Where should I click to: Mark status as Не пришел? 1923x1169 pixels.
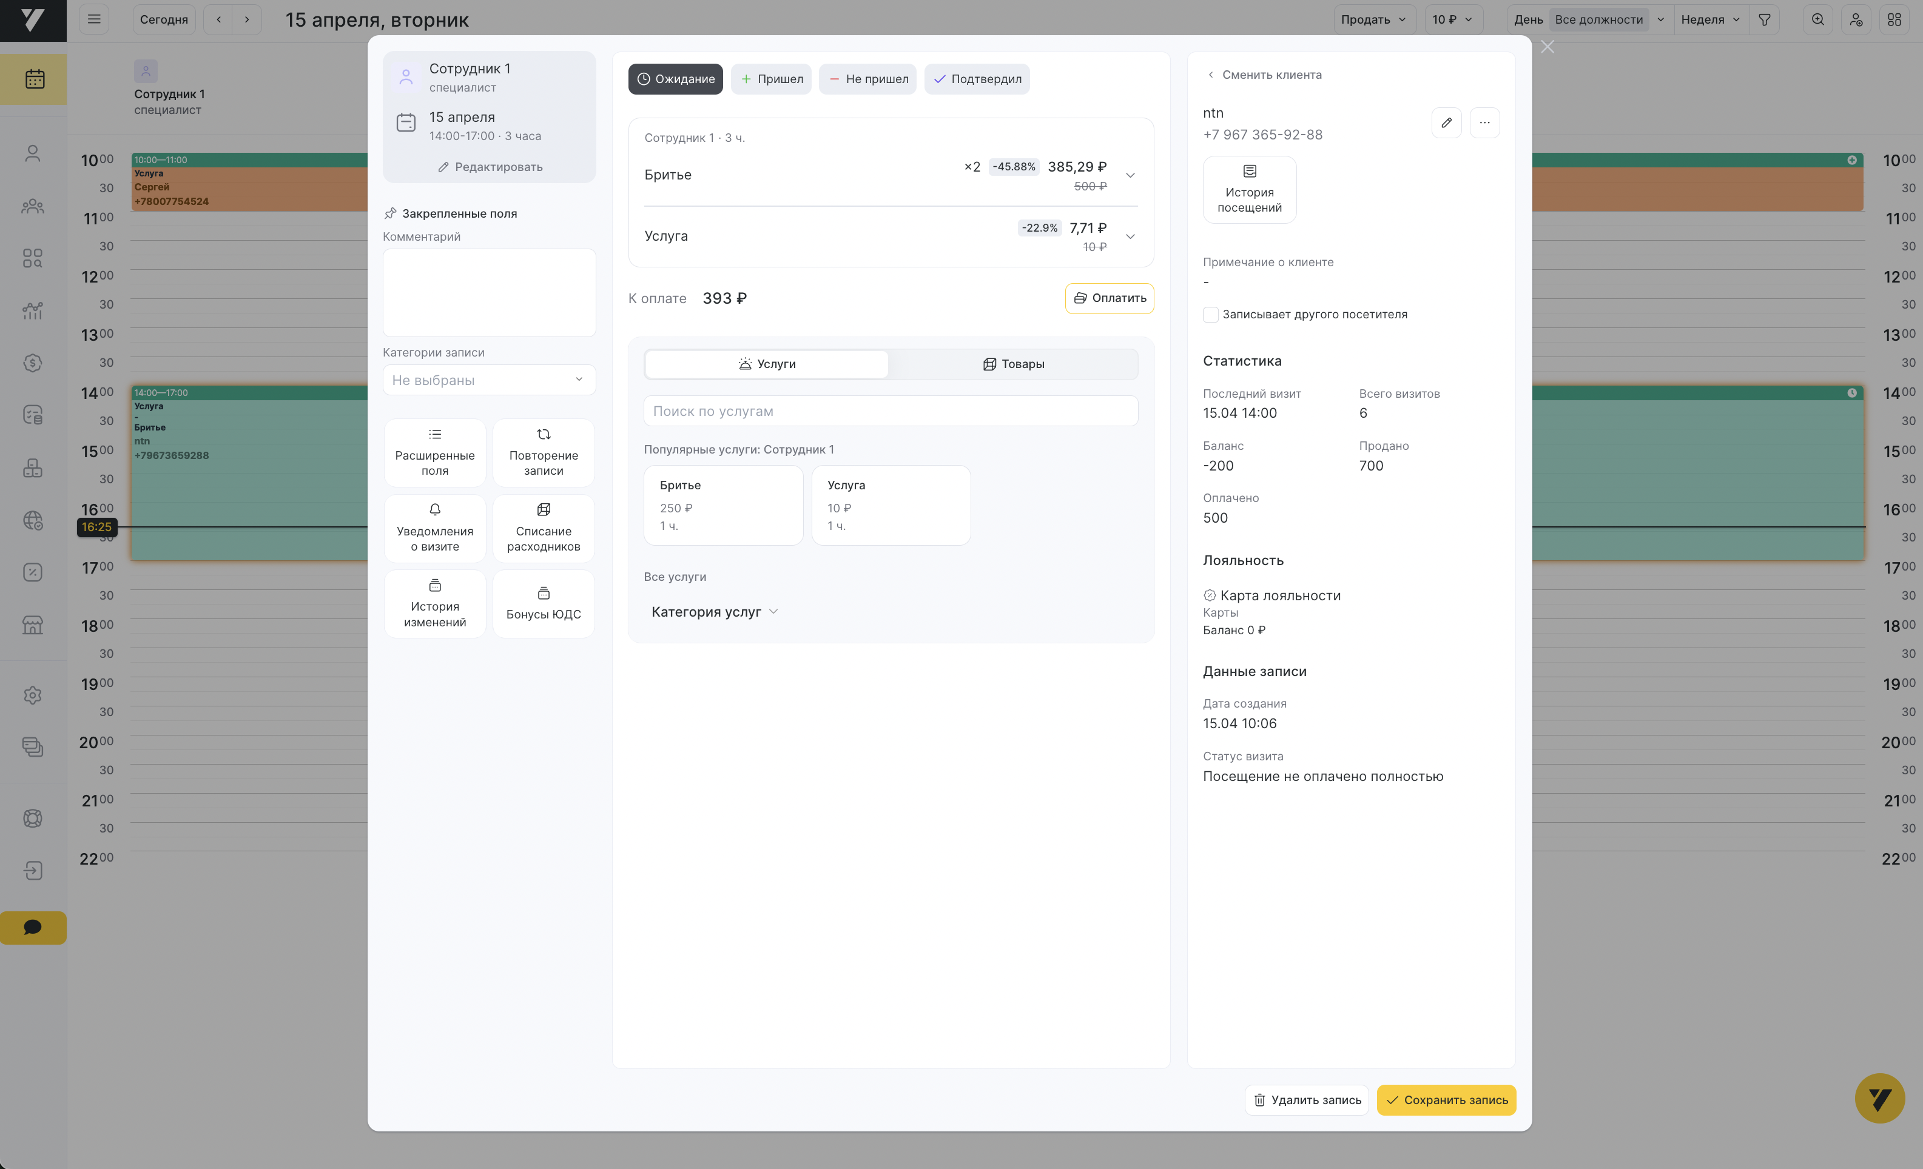(x=868, y=79)
